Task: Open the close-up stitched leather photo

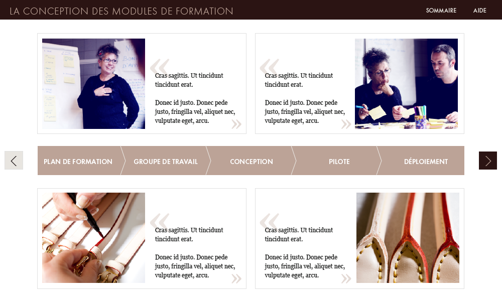Action: [408, 238]
